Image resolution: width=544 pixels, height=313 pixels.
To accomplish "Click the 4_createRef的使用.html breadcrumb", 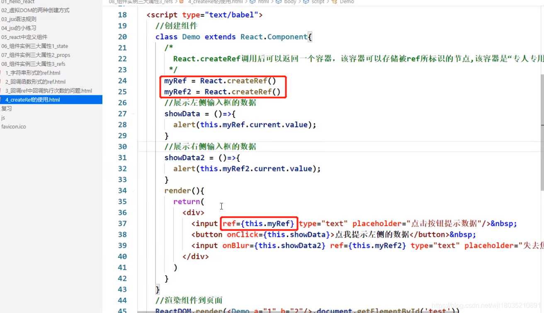I will pos(215,2).
